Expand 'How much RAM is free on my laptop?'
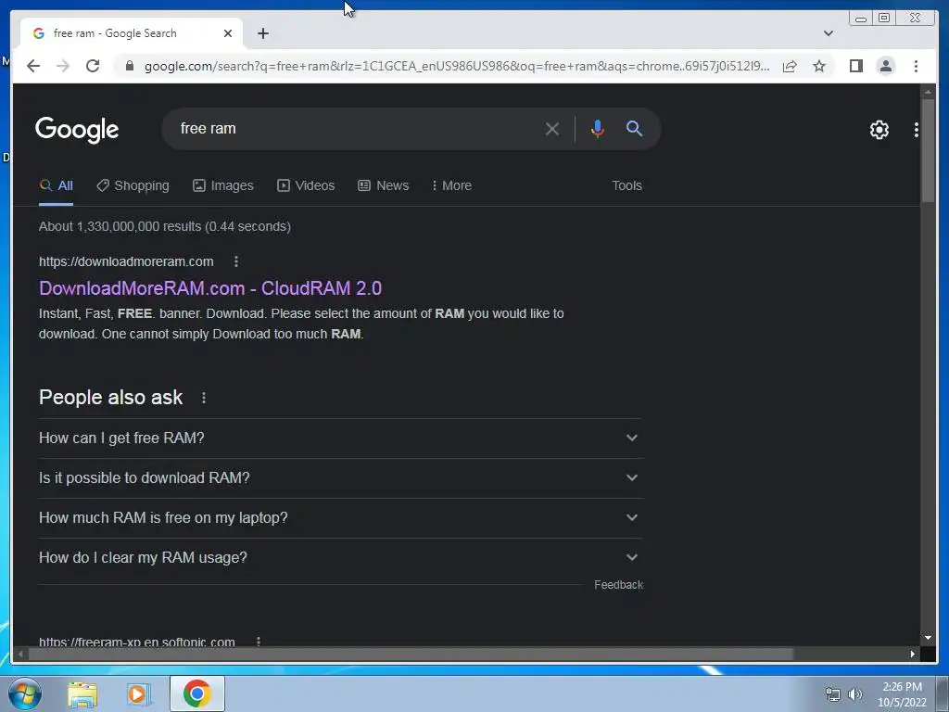 point(340,517)
